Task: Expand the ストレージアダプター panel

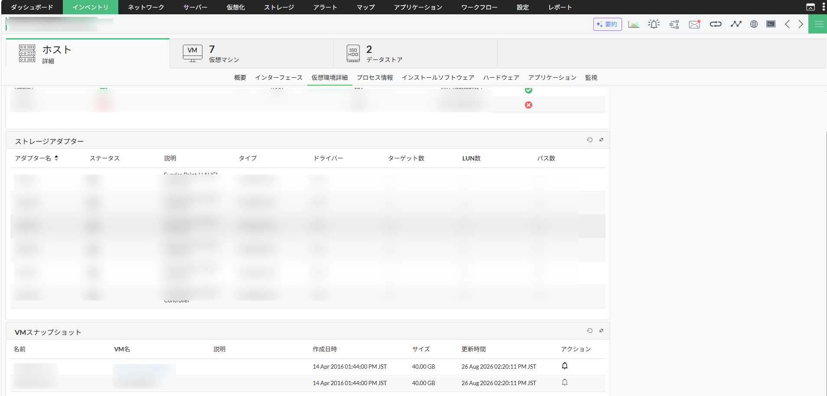Action: (602, 140)
